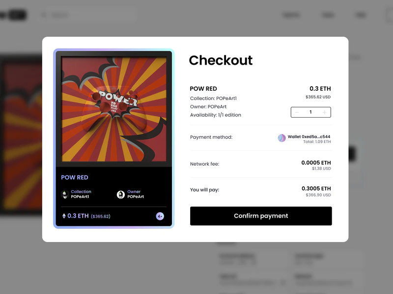Select the Wallet 0xed5a...c544 payment method
Screen dimensions: 393x294
[x=309, y=137]
